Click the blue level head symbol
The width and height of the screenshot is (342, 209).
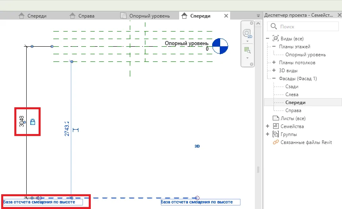click(x=220, y=46)
